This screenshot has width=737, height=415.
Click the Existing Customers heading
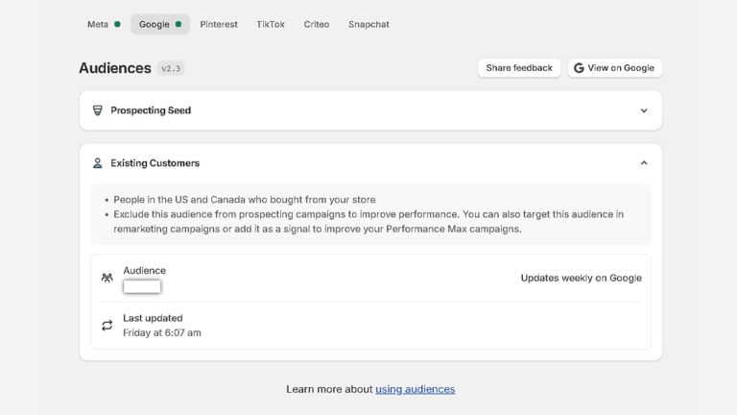[155, 162]
